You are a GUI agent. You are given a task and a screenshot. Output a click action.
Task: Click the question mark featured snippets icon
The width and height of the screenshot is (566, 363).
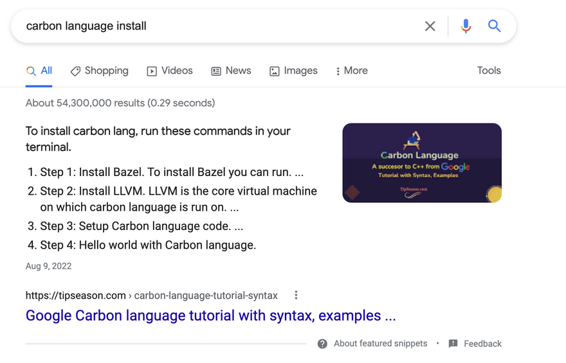(322, 344)
